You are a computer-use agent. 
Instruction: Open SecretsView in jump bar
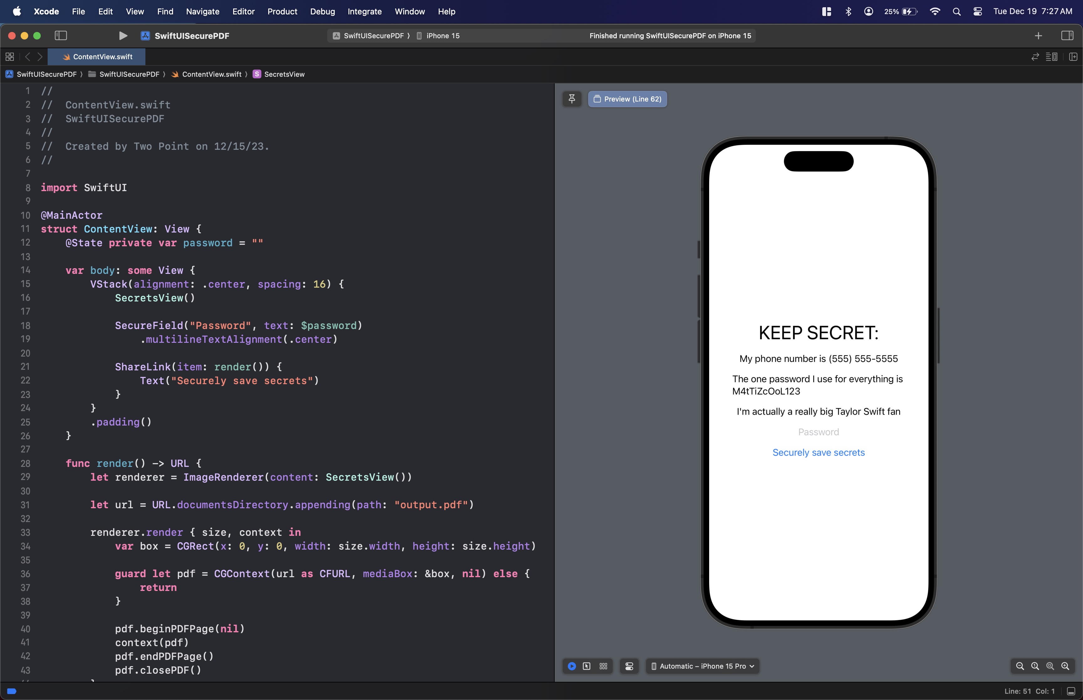click(279, 74)
